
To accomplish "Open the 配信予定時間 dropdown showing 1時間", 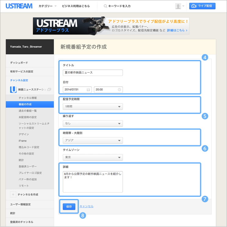I will tap(93, 107).
